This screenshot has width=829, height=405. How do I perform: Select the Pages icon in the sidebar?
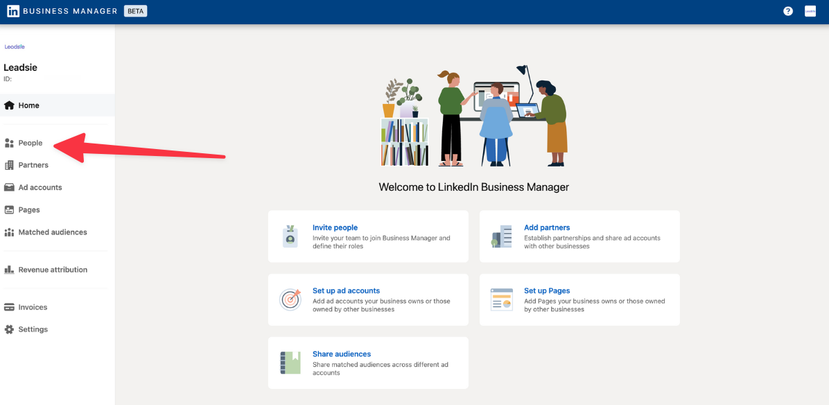point(9,209)
